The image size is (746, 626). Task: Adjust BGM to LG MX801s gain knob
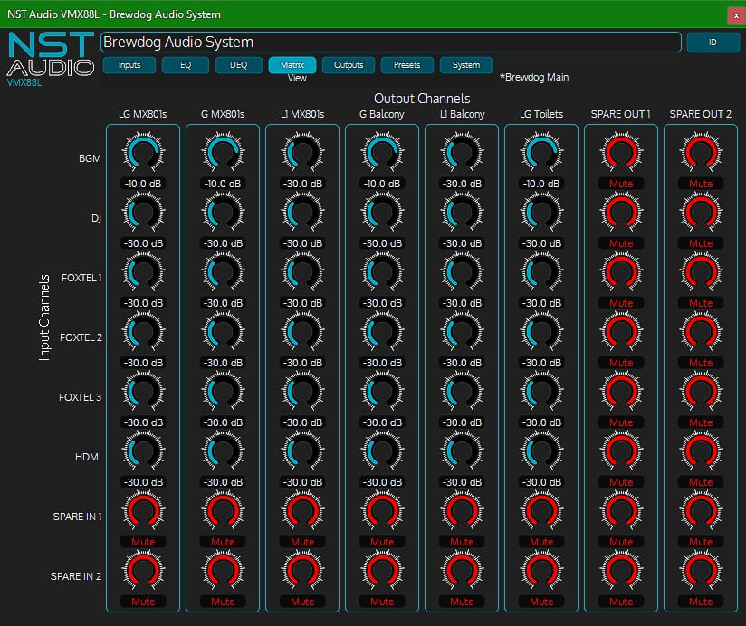(x=143, y=153)
